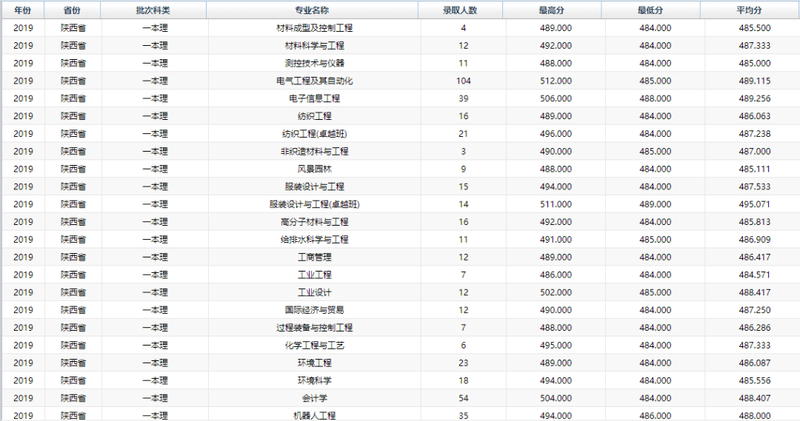Sort by the 年份 column header
The image size is (800, 421).
(x=22, y=10)
